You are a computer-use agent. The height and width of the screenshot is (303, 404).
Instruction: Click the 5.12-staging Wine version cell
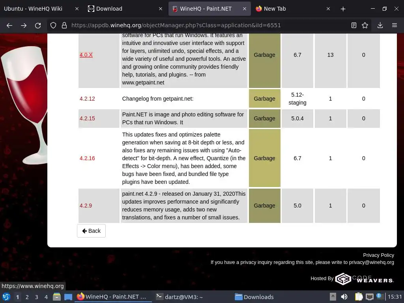pos(297,99)
